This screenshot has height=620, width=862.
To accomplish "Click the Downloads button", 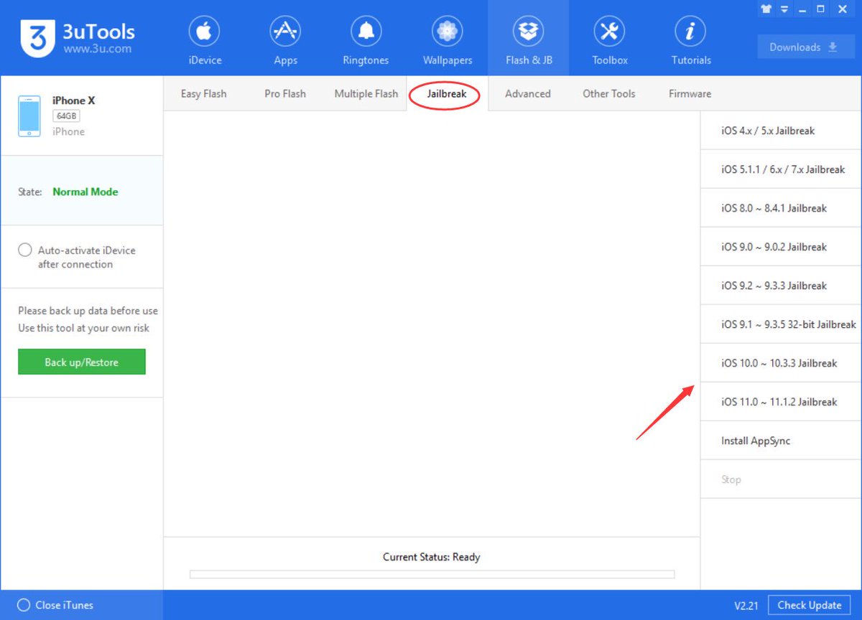I will coord(806,47).
